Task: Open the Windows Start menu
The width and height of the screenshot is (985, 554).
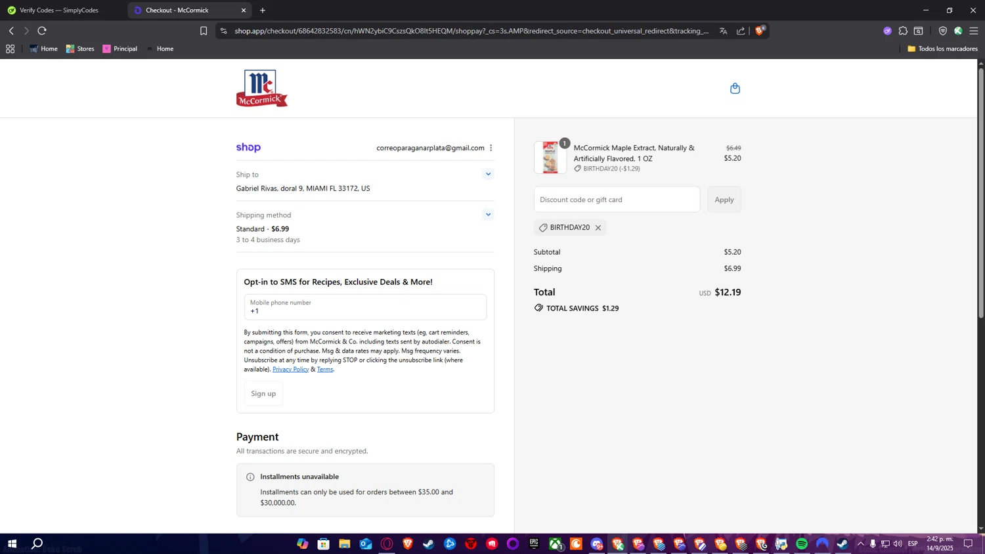Action: [x=12, y=543]
